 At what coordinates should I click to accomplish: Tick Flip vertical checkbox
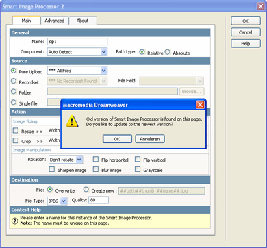[x=138, y=159]
